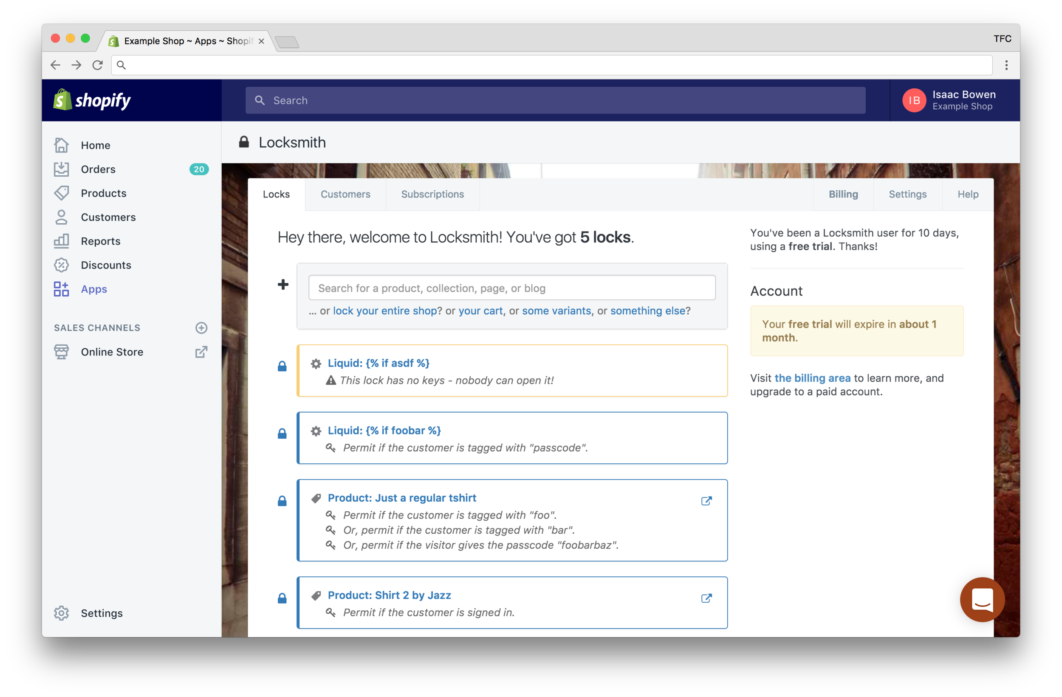
Task: Open Home from sidebar
Action: click(96, 145)
